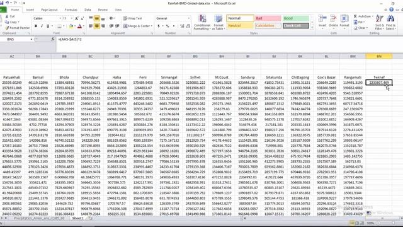This screenshot has width=403, height=227.
Task: Click the AutoSum button
Action: click(363, 16)
